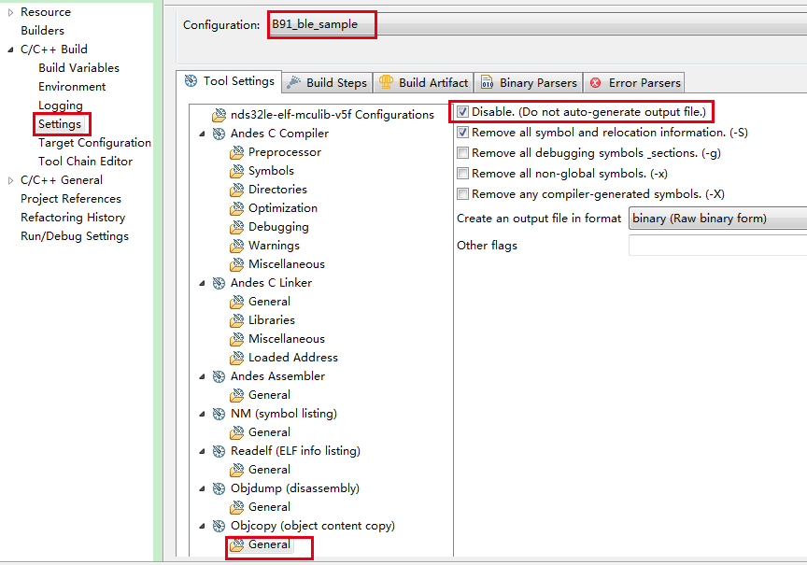Click the Objcopy tool icon
The image size is (807, 565).
pos(219,526)
